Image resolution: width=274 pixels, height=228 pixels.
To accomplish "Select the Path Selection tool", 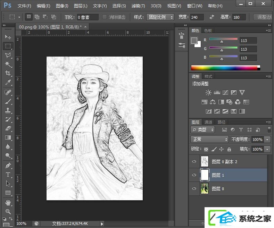I will click(x=8, y=184).
